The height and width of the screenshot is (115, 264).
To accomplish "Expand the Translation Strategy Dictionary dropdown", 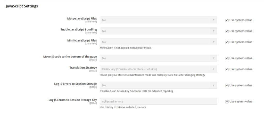I will point(158,69).
